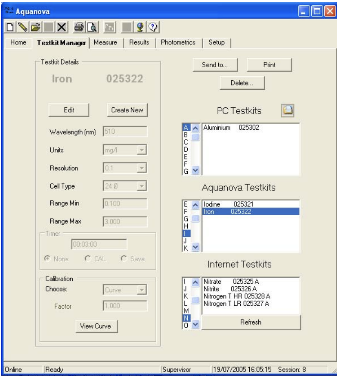Click the View Curve button
341x376 pixels.
96,326
